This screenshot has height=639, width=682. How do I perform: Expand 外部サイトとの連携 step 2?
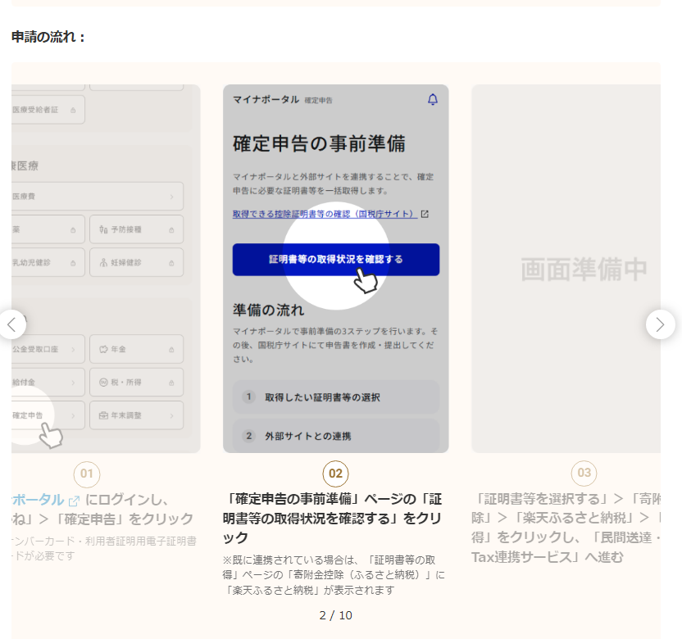pos(335,436)
